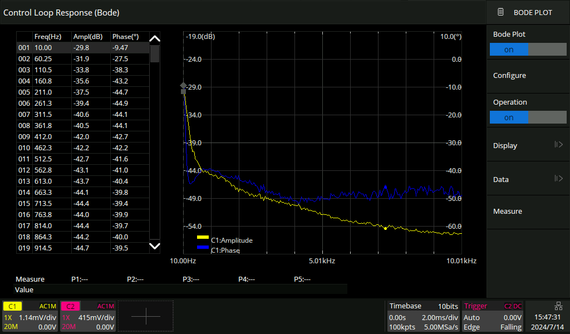Open the Configure menu
Screen dimensions: 570x334
coord(528,76)
